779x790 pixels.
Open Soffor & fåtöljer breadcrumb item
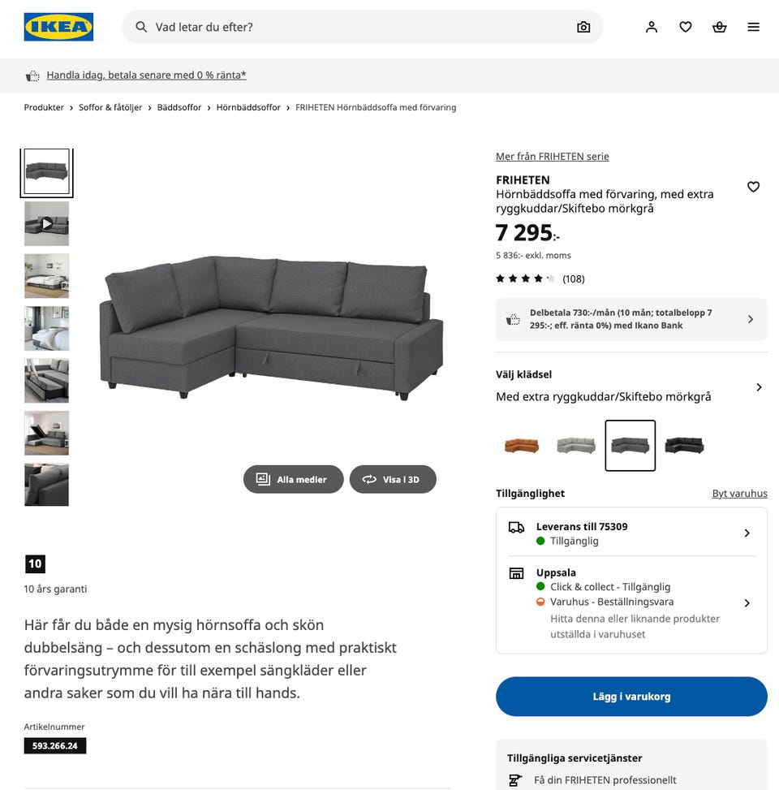pos(110,107)
